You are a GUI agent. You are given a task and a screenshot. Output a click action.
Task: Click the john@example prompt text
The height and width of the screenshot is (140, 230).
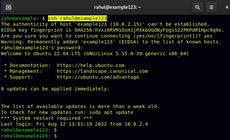(x=19, y=18)
